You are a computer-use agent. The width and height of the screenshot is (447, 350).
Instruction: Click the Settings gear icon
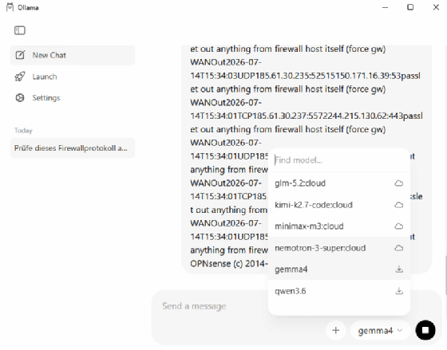click(20, 98)
